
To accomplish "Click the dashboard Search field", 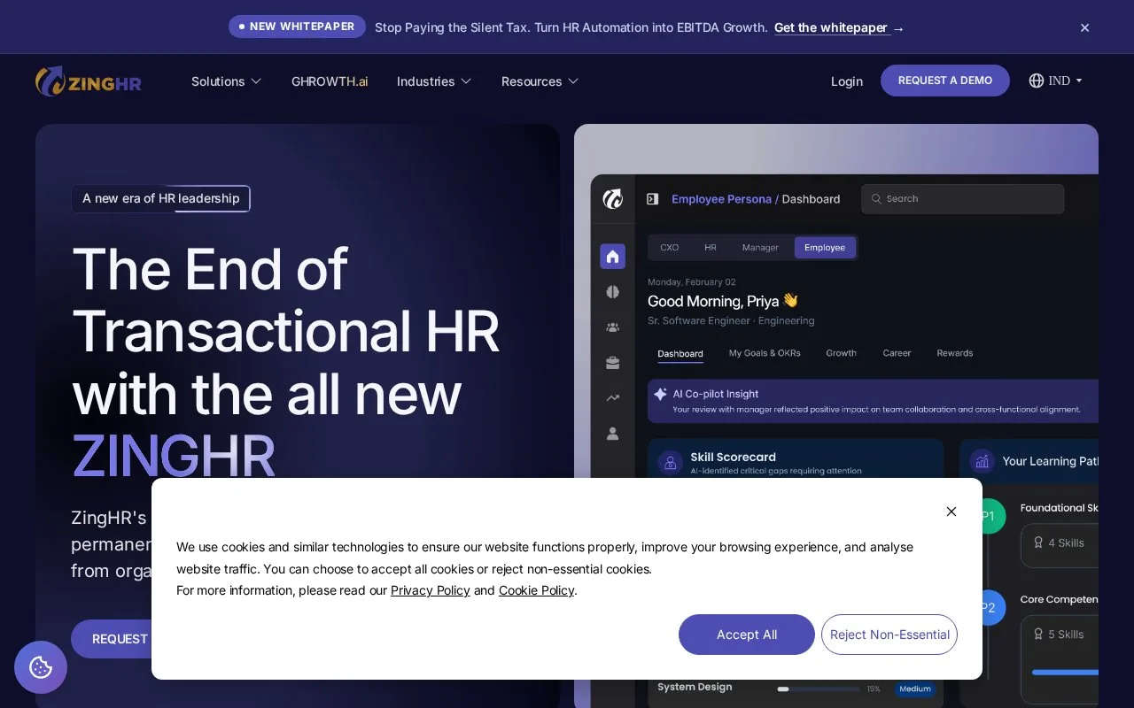I will tap(963, 199).
